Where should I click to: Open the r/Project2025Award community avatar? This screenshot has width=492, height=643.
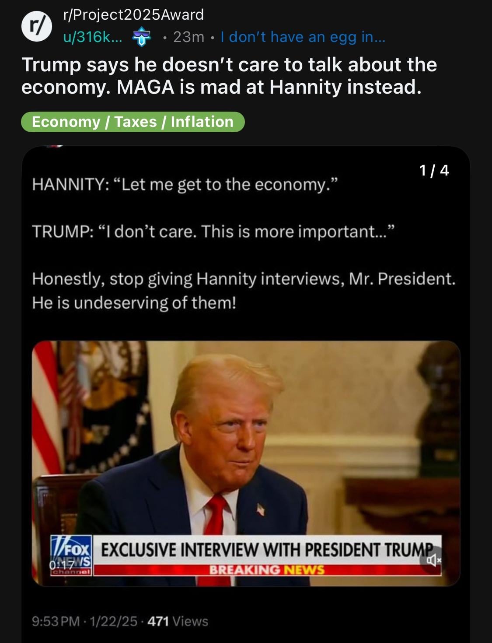pyautogui.click(x=37, y=26)
